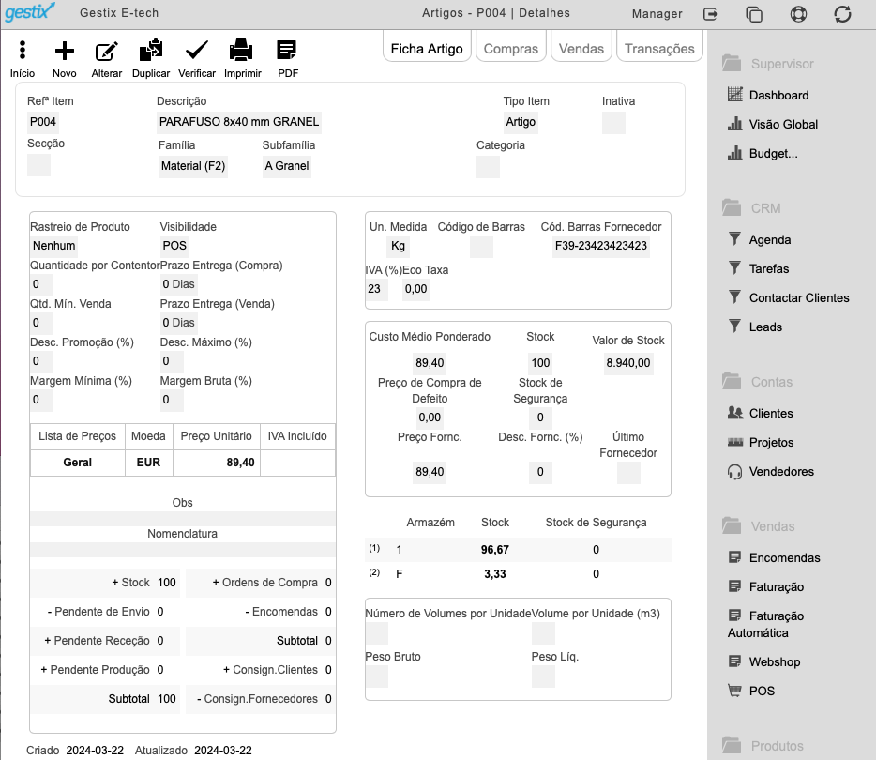
Task: Print the article with Imprimir icon
Action: tap(241, 51)
